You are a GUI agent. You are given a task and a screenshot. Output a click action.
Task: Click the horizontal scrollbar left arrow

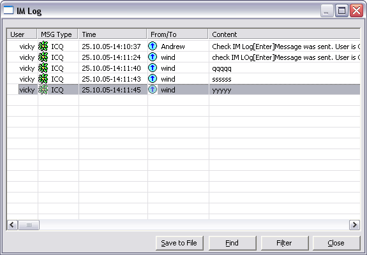click(x=12, y=225)
